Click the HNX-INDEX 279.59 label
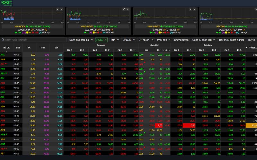This screenshot has width=257, height=160. (165, 26)
